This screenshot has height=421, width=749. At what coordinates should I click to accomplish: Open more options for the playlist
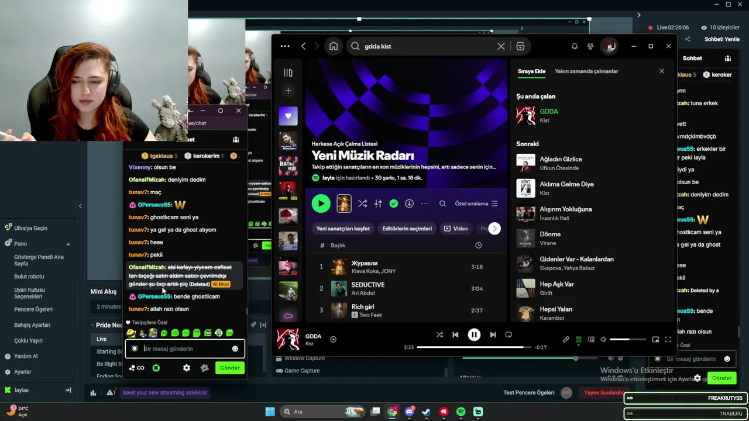click(425, 203)
